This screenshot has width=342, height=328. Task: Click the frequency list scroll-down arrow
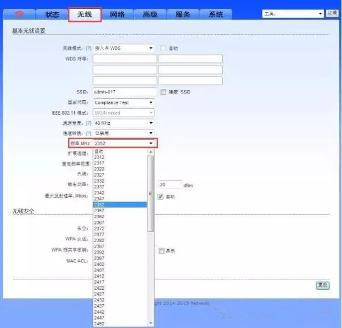pyautogui.click(x=151, y=323)
